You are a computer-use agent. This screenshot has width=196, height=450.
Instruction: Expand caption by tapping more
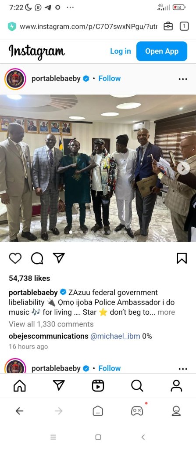click(166, 312)
